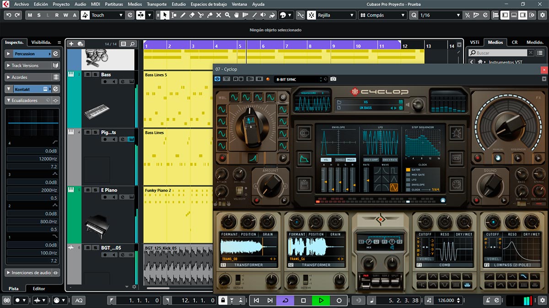Click the Quantize Q icon
This screenshot has height=308, width=549.
414,15
